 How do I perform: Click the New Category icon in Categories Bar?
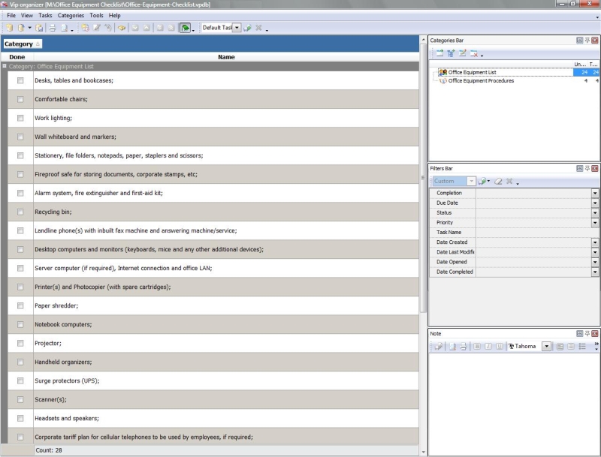(439, 53)
